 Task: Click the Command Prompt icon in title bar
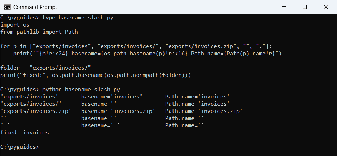[7, 7]
